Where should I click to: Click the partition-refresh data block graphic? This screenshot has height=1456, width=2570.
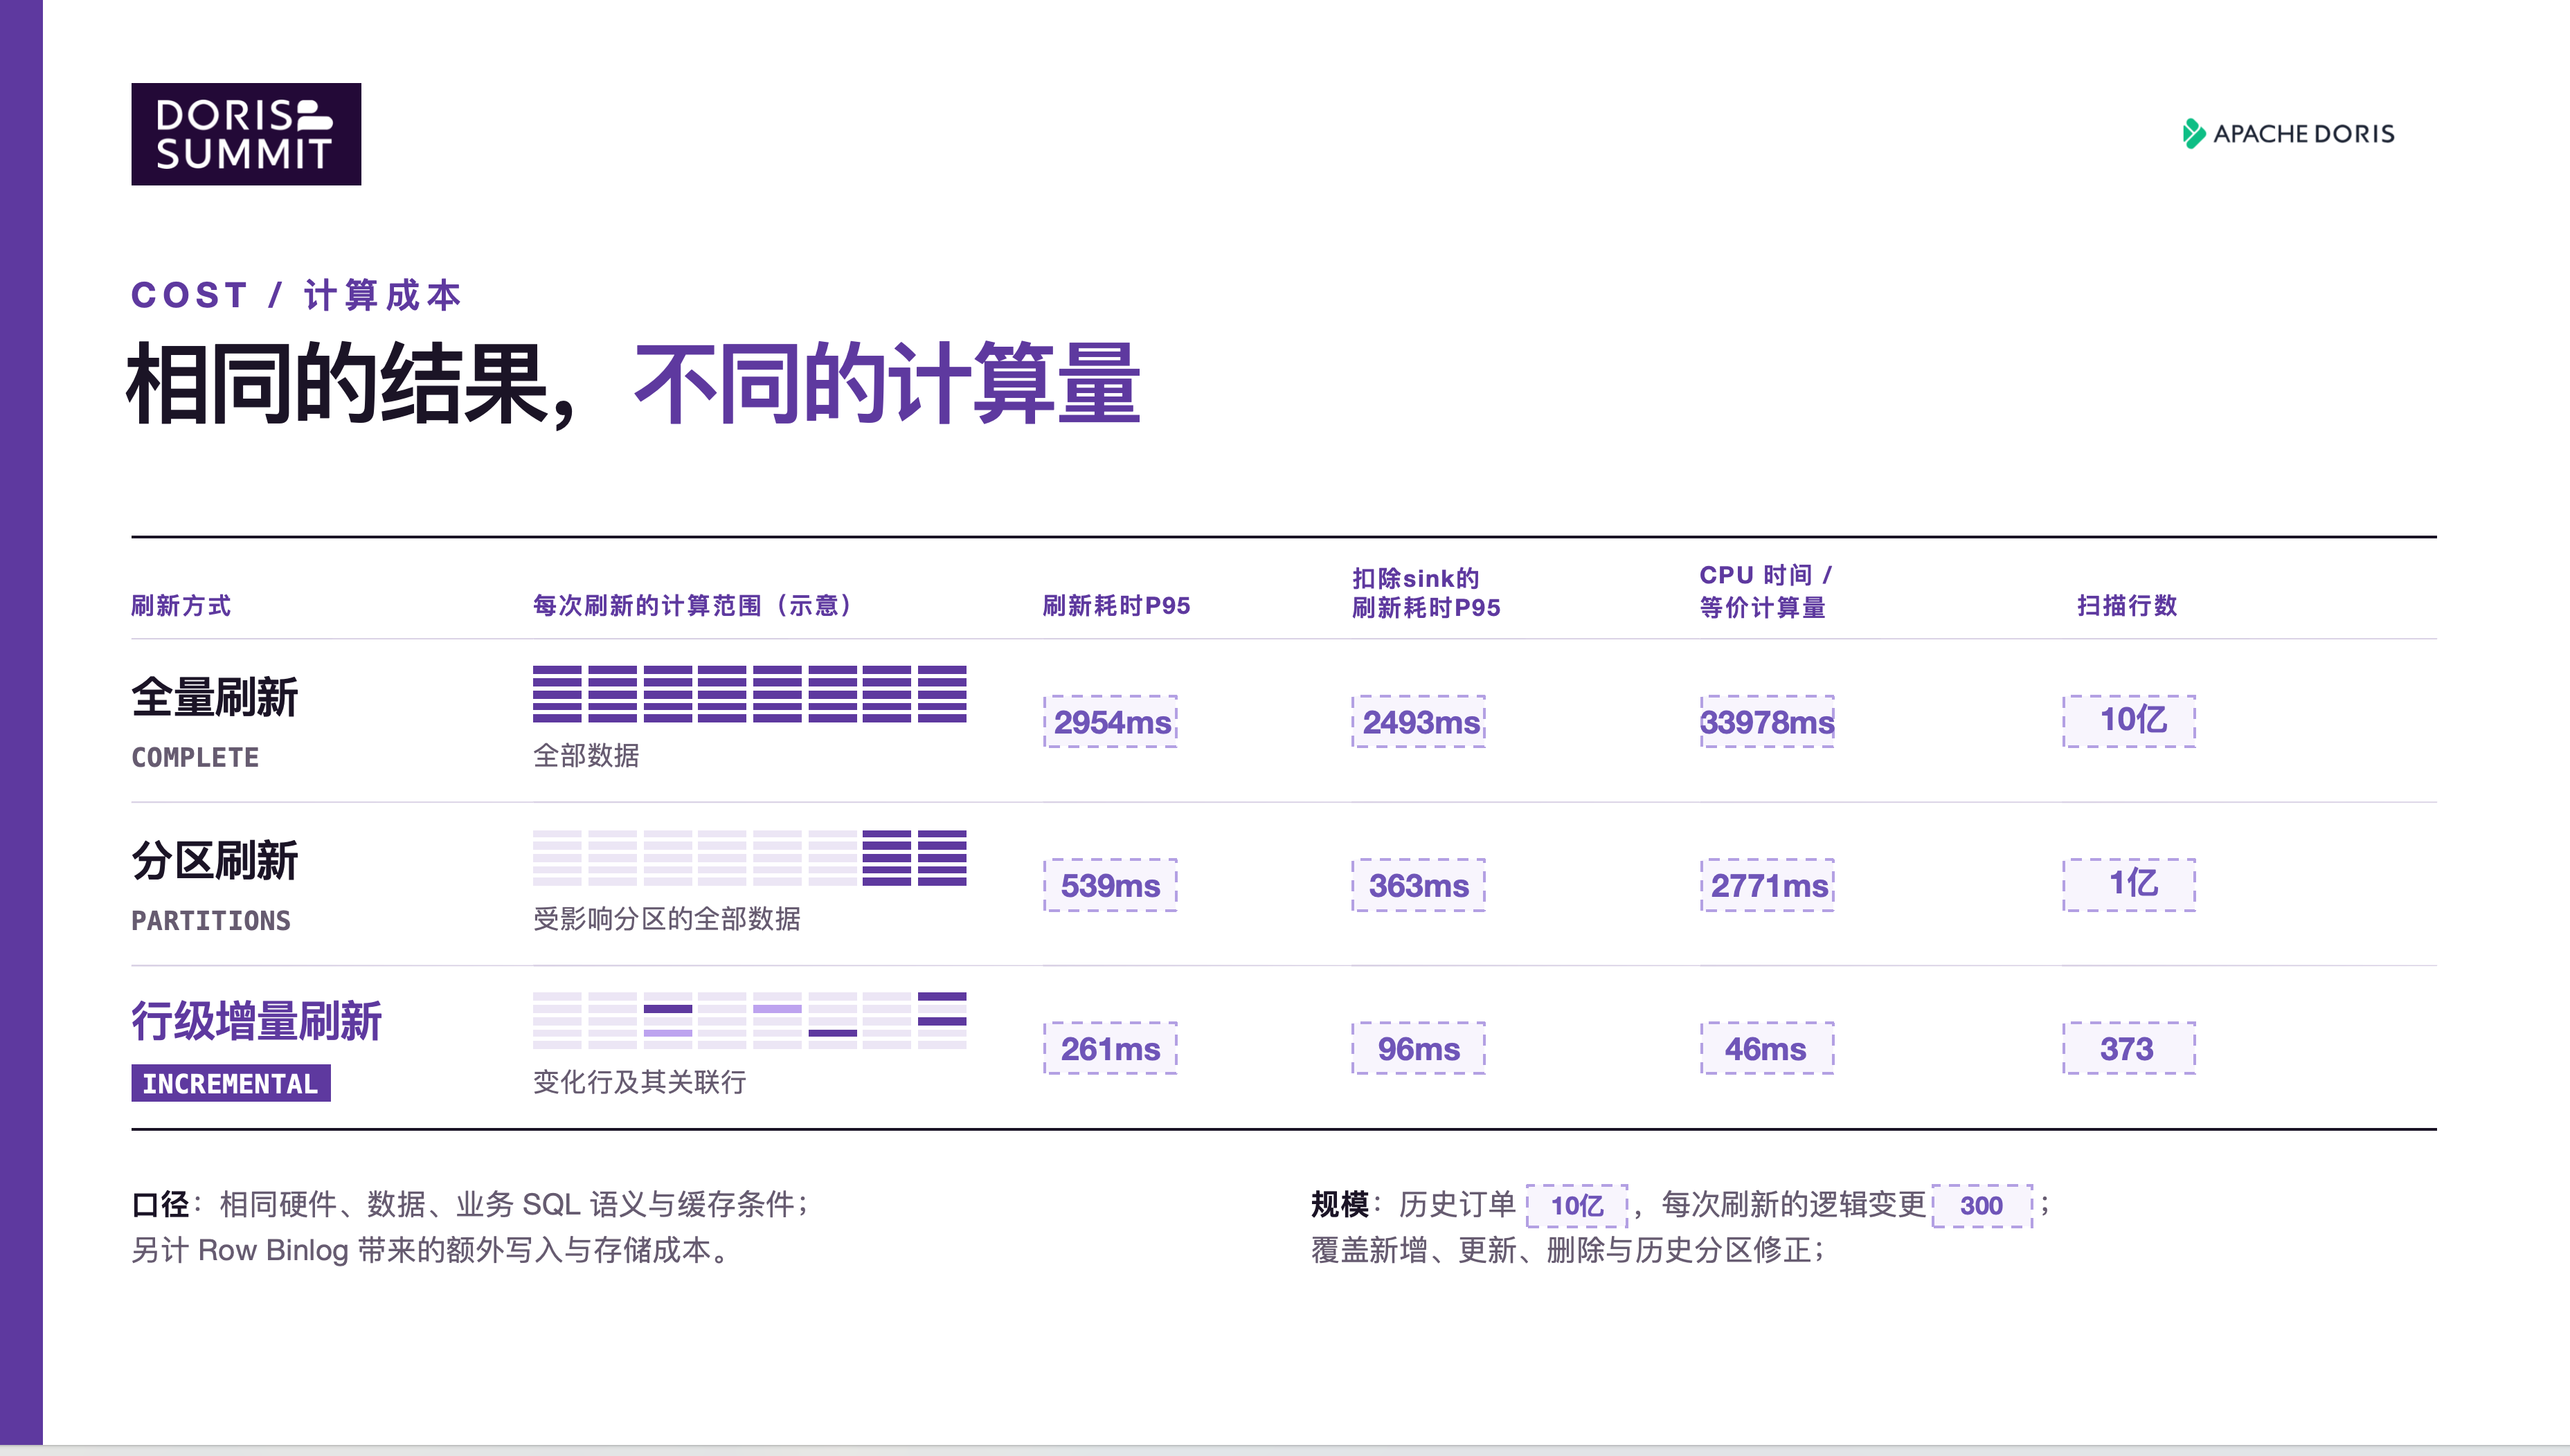click(749, 857)
